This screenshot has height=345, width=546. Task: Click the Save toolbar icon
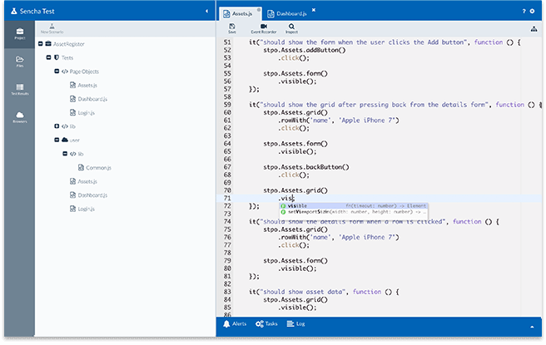point(232,28)
